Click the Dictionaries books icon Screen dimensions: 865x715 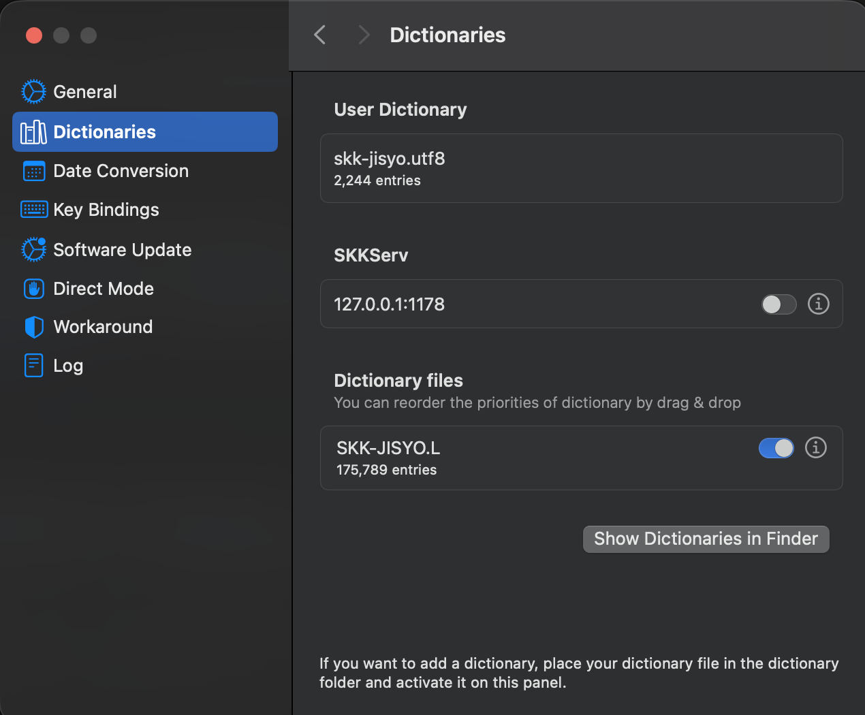33,132
